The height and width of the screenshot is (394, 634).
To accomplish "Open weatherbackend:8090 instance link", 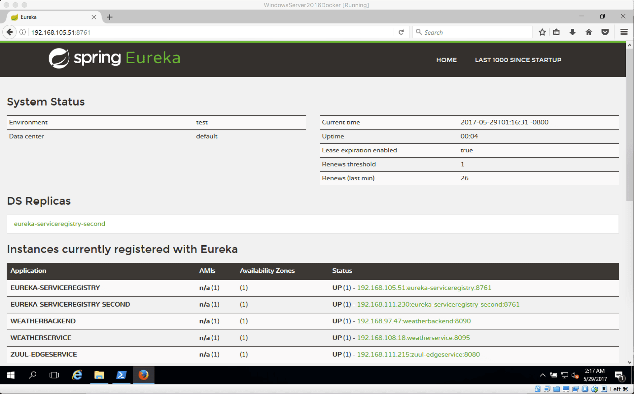I will coord(414,321).
